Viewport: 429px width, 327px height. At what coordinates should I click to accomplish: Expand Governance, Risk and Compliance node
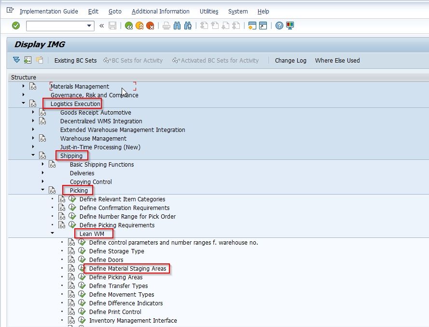click(x=23, y=95)
